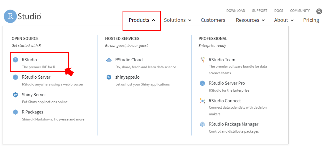This screenshot has height=147, width=327.
Task: Click the RStudio logo in header
Action: click(22, 16)
